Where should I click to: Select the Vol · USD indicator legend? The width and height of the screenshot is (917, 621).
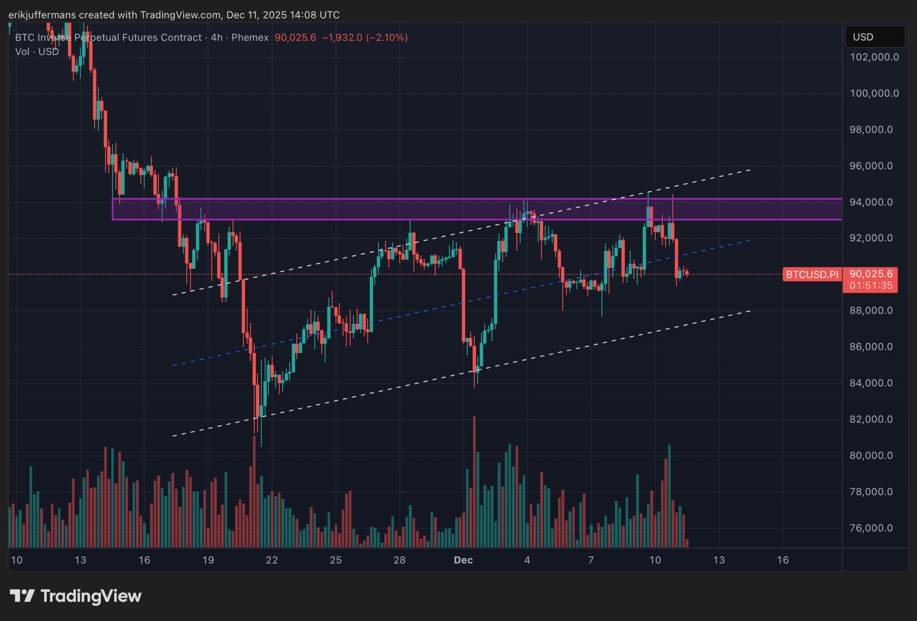[37, 52]
